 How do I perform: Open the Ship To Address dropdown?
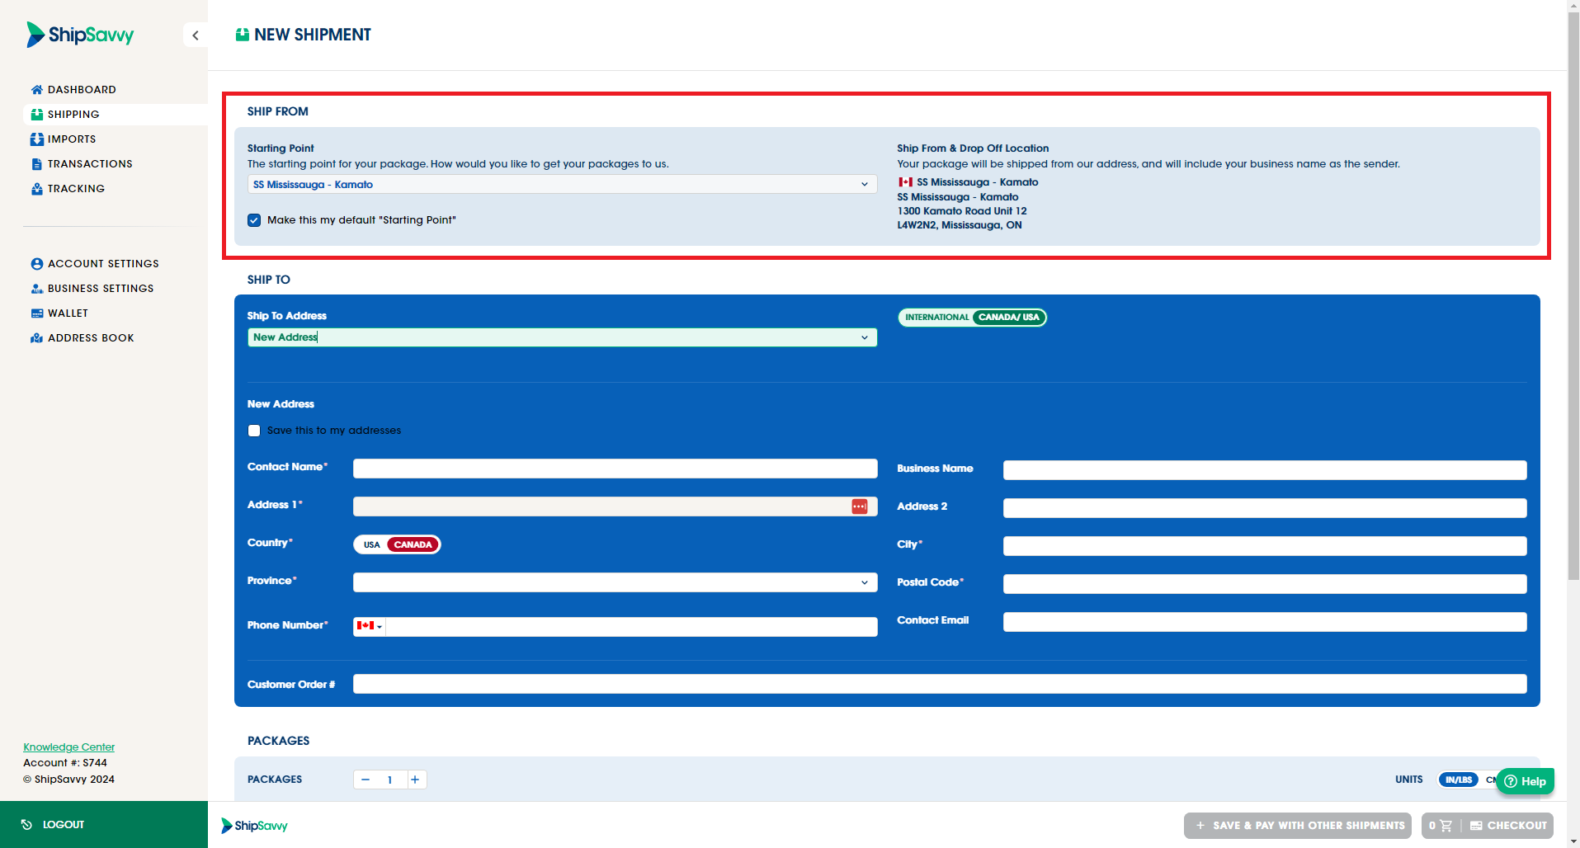(x=562, y=337)
